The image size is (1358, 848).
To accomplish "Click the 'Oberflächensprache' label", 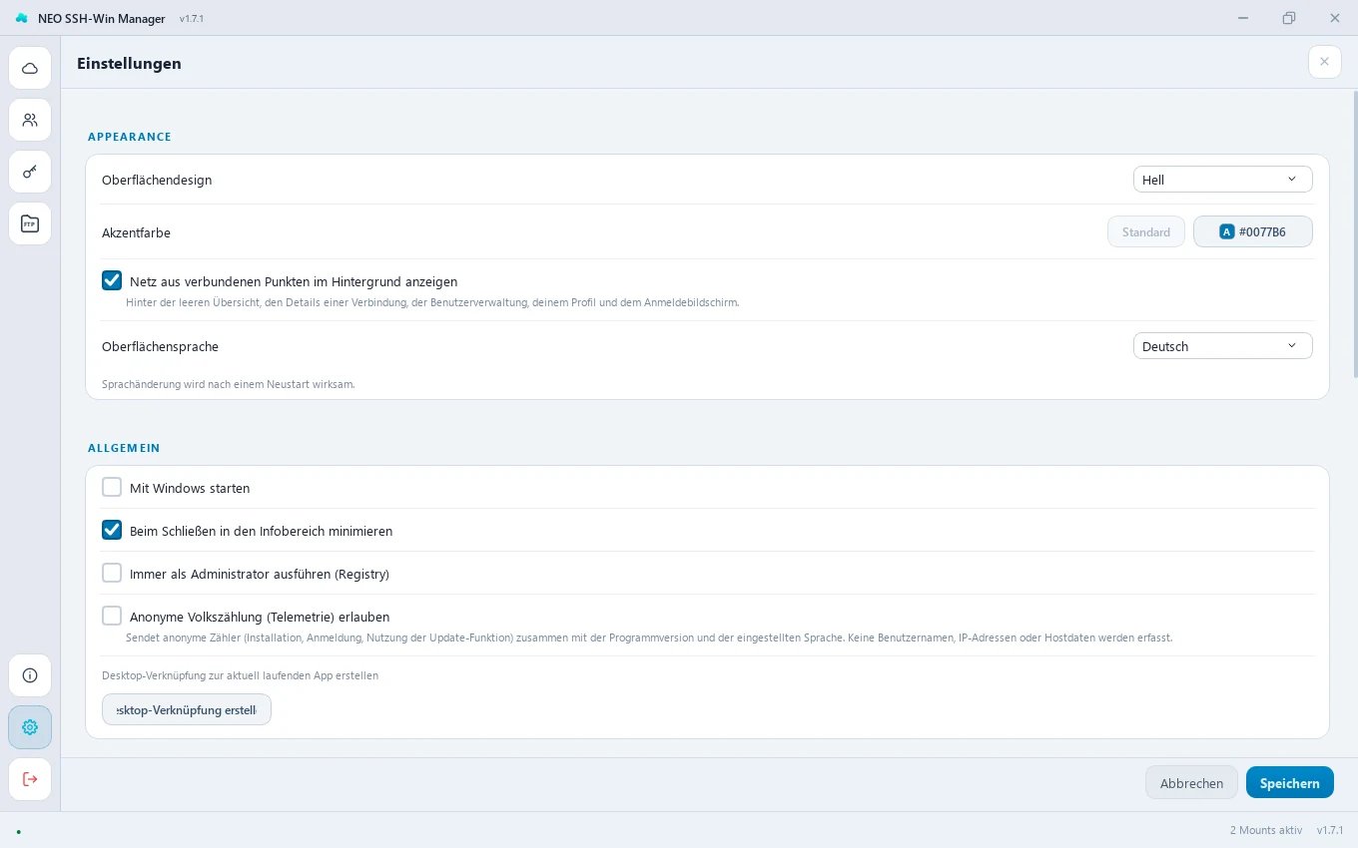I will point(160,347).
